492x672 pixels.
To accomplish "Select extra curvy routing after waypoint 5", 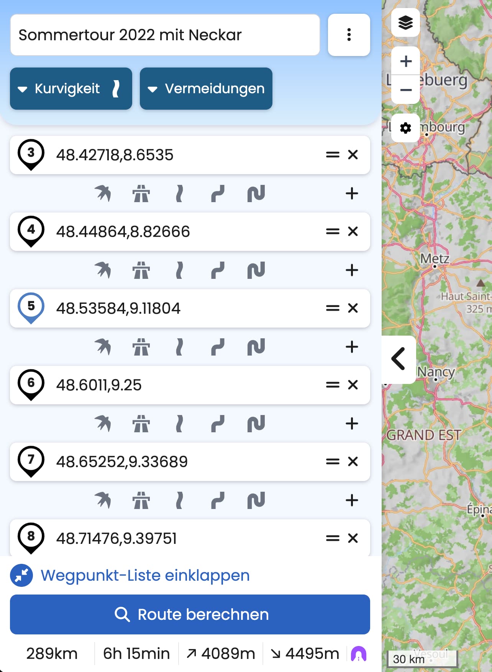I will 256,347.
